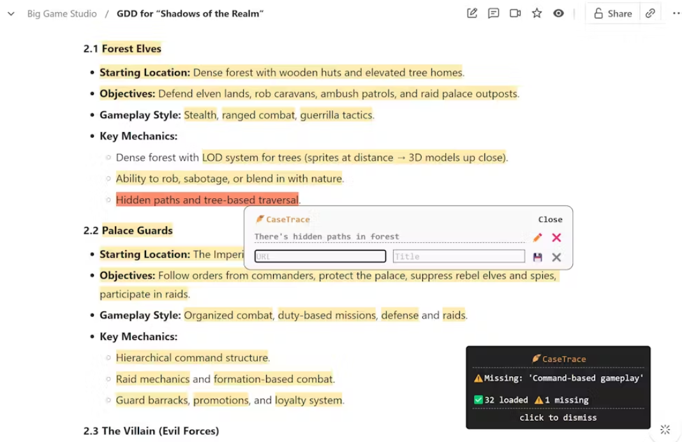This screenshot has width=682, height=442.
Task: Click highlighted Hierarchical command structure text
Action: click(x=192, y=358)
